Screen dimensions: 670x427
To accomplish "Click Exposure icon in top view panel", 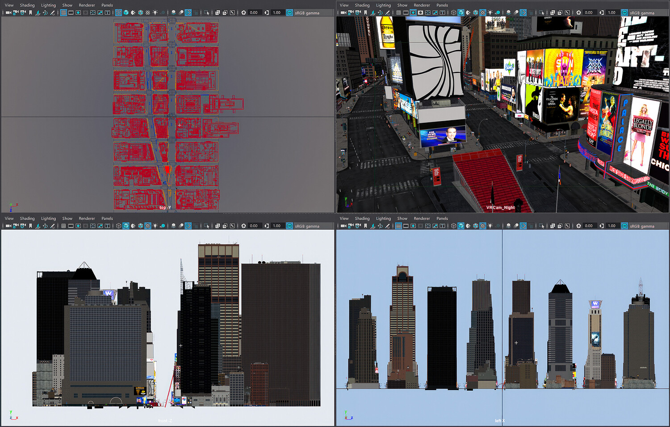I will tap(243, 13).
